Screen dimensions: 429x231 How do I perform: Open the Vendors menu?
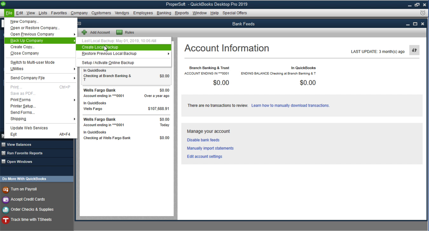coord(122,13)
